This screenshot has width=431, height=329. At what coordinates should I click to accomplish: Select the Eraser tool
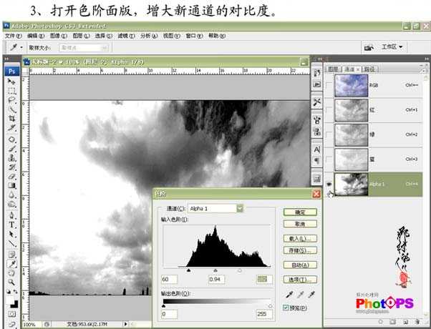coord(11,176)
